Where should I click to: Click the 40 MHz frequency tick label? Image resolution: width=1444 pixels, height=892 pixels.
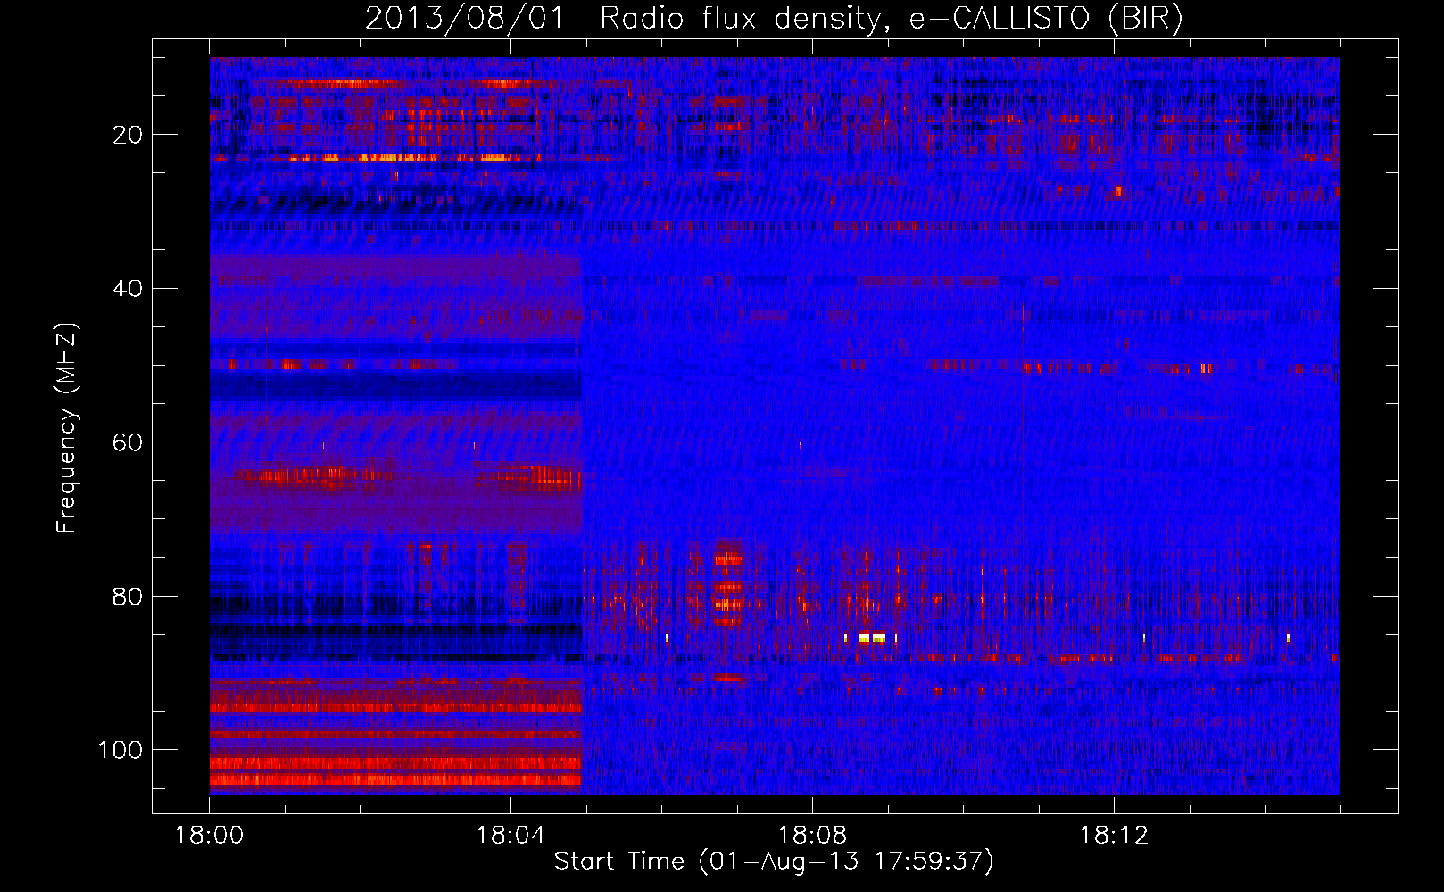128,289
